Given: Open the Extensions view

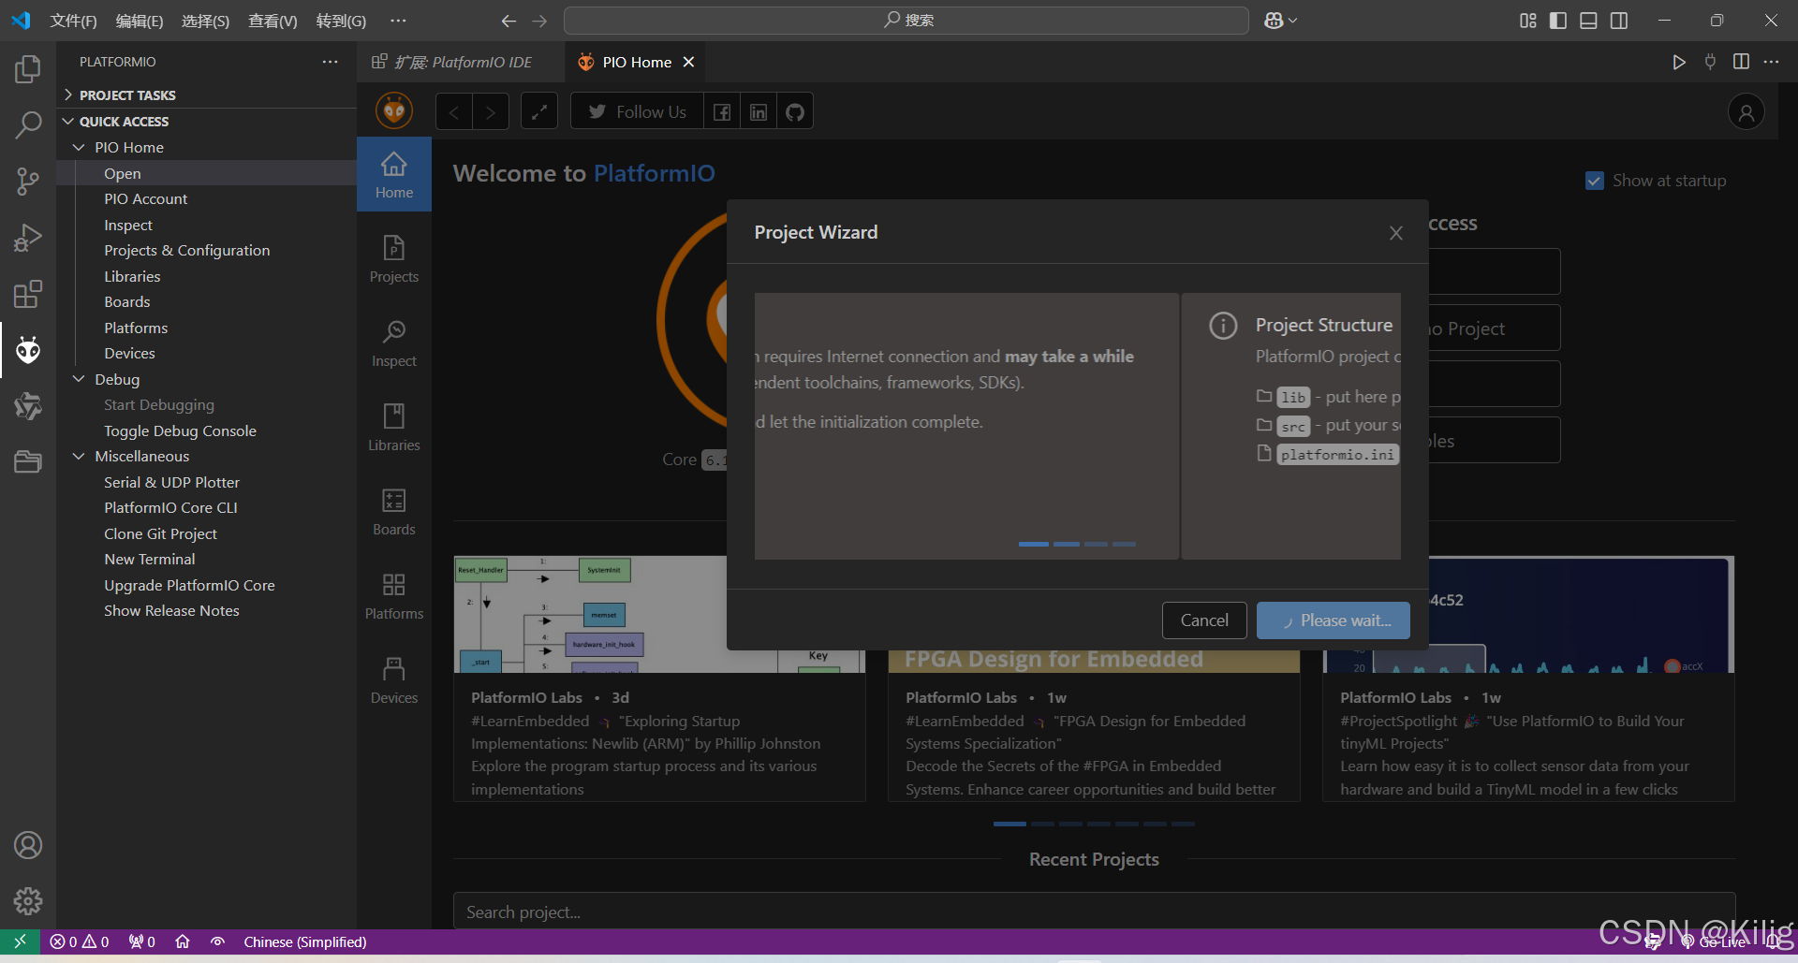Looking at the screenshot, I should click(x=28, y=294).
